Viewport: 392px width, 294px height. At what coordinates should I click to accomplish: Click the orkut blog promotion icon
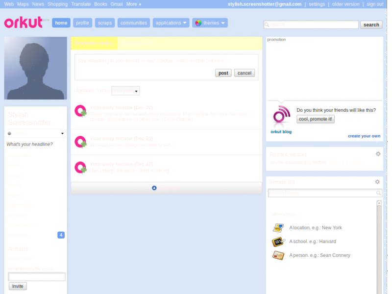pyautogui.click(x=281, y=117)
